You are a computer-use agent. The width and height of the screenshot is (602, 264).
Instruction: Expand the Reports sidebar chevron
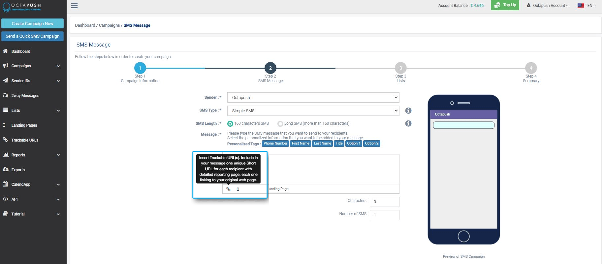click(x=58, y=155)
